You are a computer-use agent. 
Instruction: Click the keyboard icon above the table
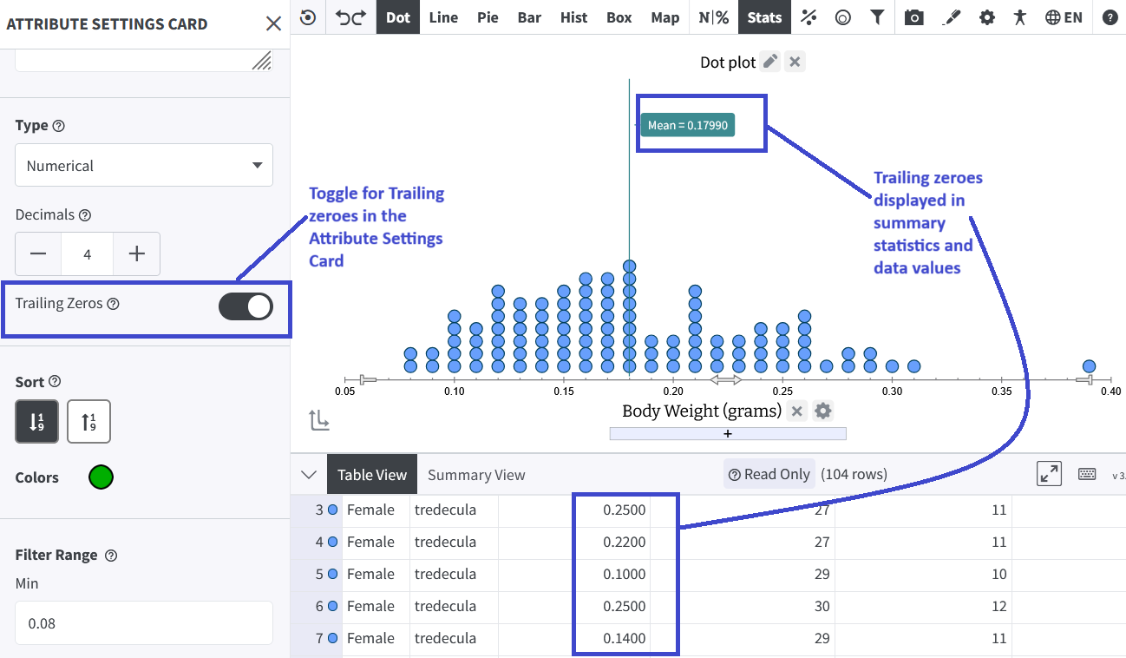[1087, 474]
